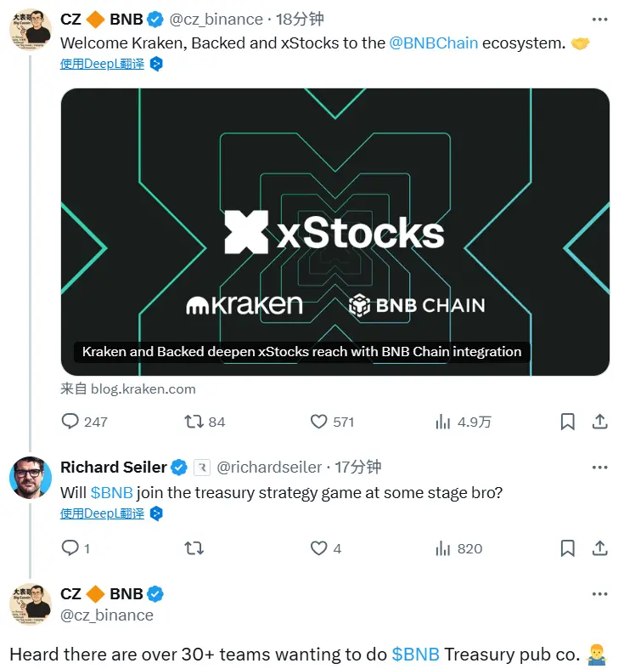Screen dimensions: 624x669
Task: Bookmark CZ's xStocks tweet
Action: click(567, 422)
